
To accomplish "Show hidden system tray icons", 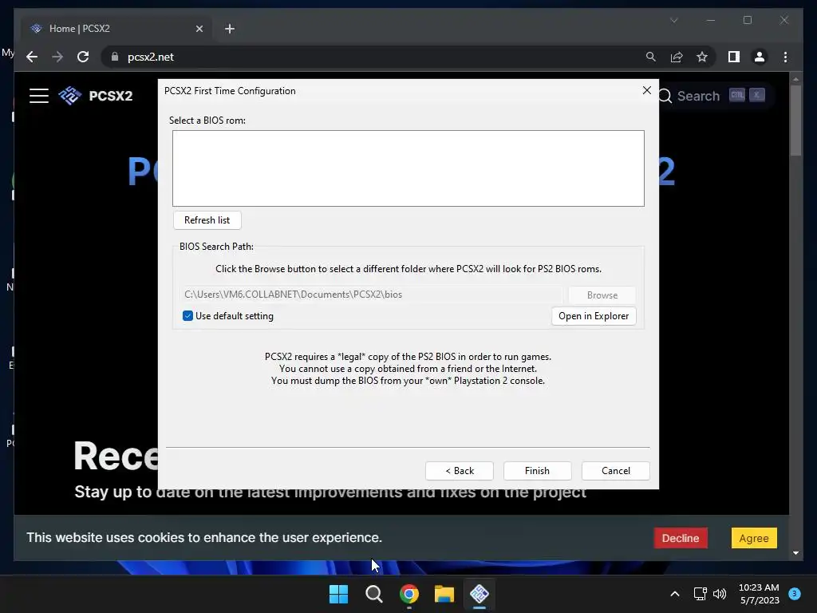I will click(675, 594).
